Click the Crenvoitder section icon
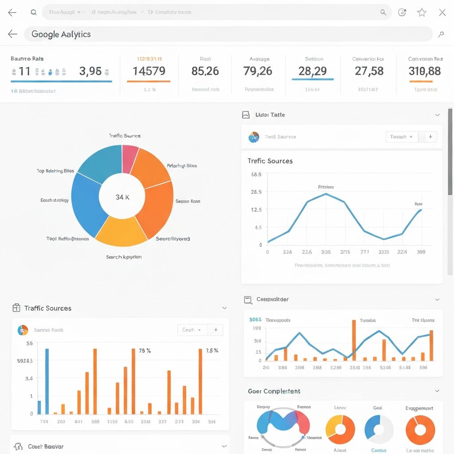This screenshot has height=454, width=454. 248,300
